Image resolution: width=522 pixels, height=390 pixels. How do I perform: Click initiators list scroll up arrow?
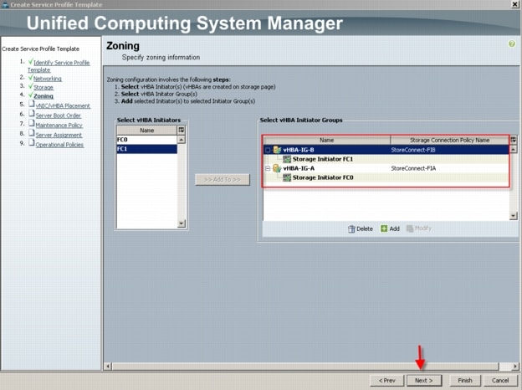point(182,140)
